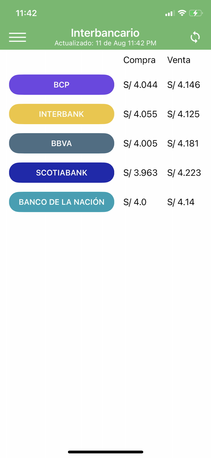
Task: Tap BCP's Venta rate S/ 4.146
Action: pyautogui.click(x=184, y=85)
